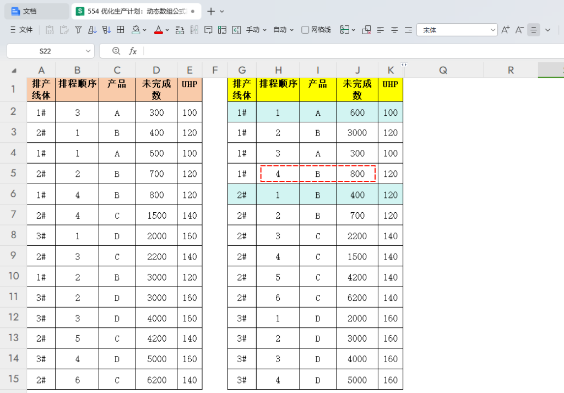Viewport: 564px width, 393px height.
Task: Expand the toolbar overflow chevron
Action: coord(548,30)
